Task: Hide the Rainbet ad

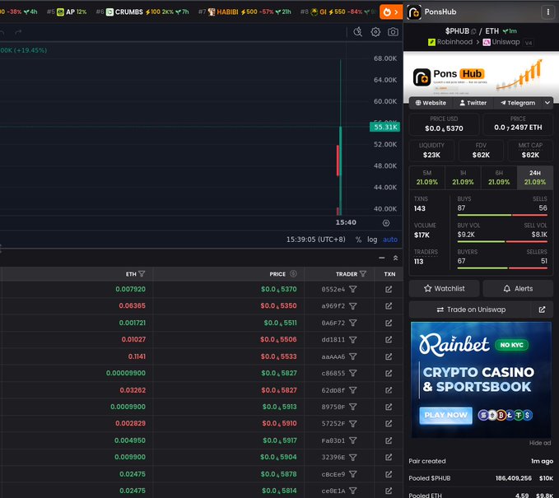Action: [540, 443]
